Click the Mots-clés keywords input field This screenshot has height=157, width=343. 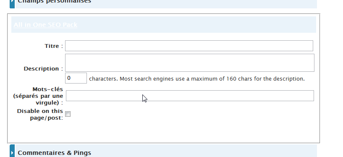coord(190,96)
